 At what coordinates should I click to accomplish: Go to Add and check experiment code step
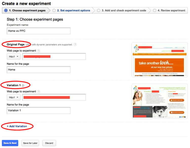click(123, 11)
